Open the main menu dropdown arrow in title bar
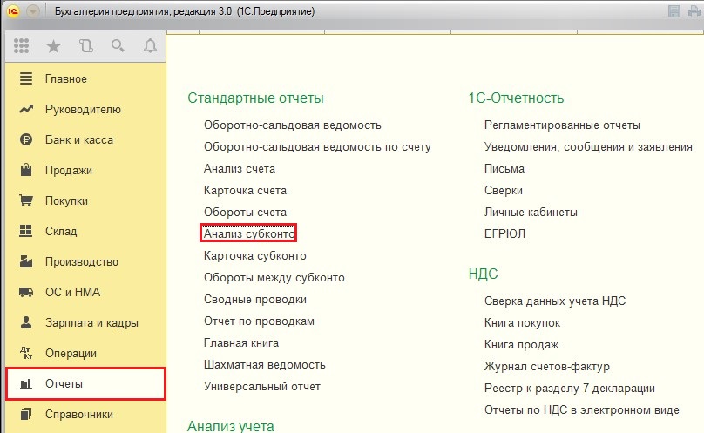Image resolution: width=704 pixels, height=433 pixels. [33, 11]
